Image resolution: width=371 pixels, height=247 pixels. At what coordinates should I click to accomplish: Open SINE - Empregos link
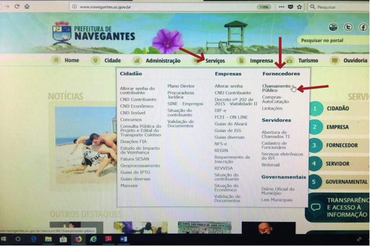coord(185,104)
